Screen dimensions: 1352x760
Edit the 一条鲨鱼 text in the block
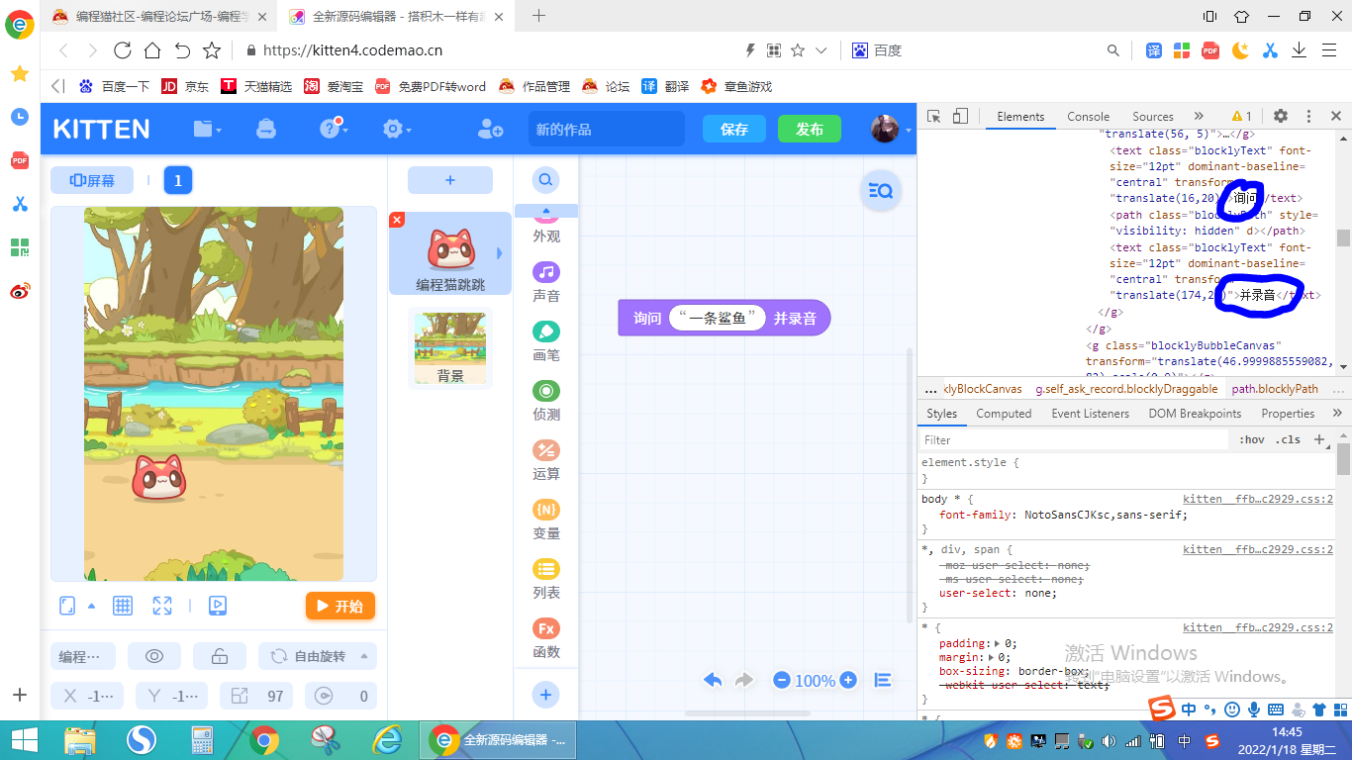point(719,319)
